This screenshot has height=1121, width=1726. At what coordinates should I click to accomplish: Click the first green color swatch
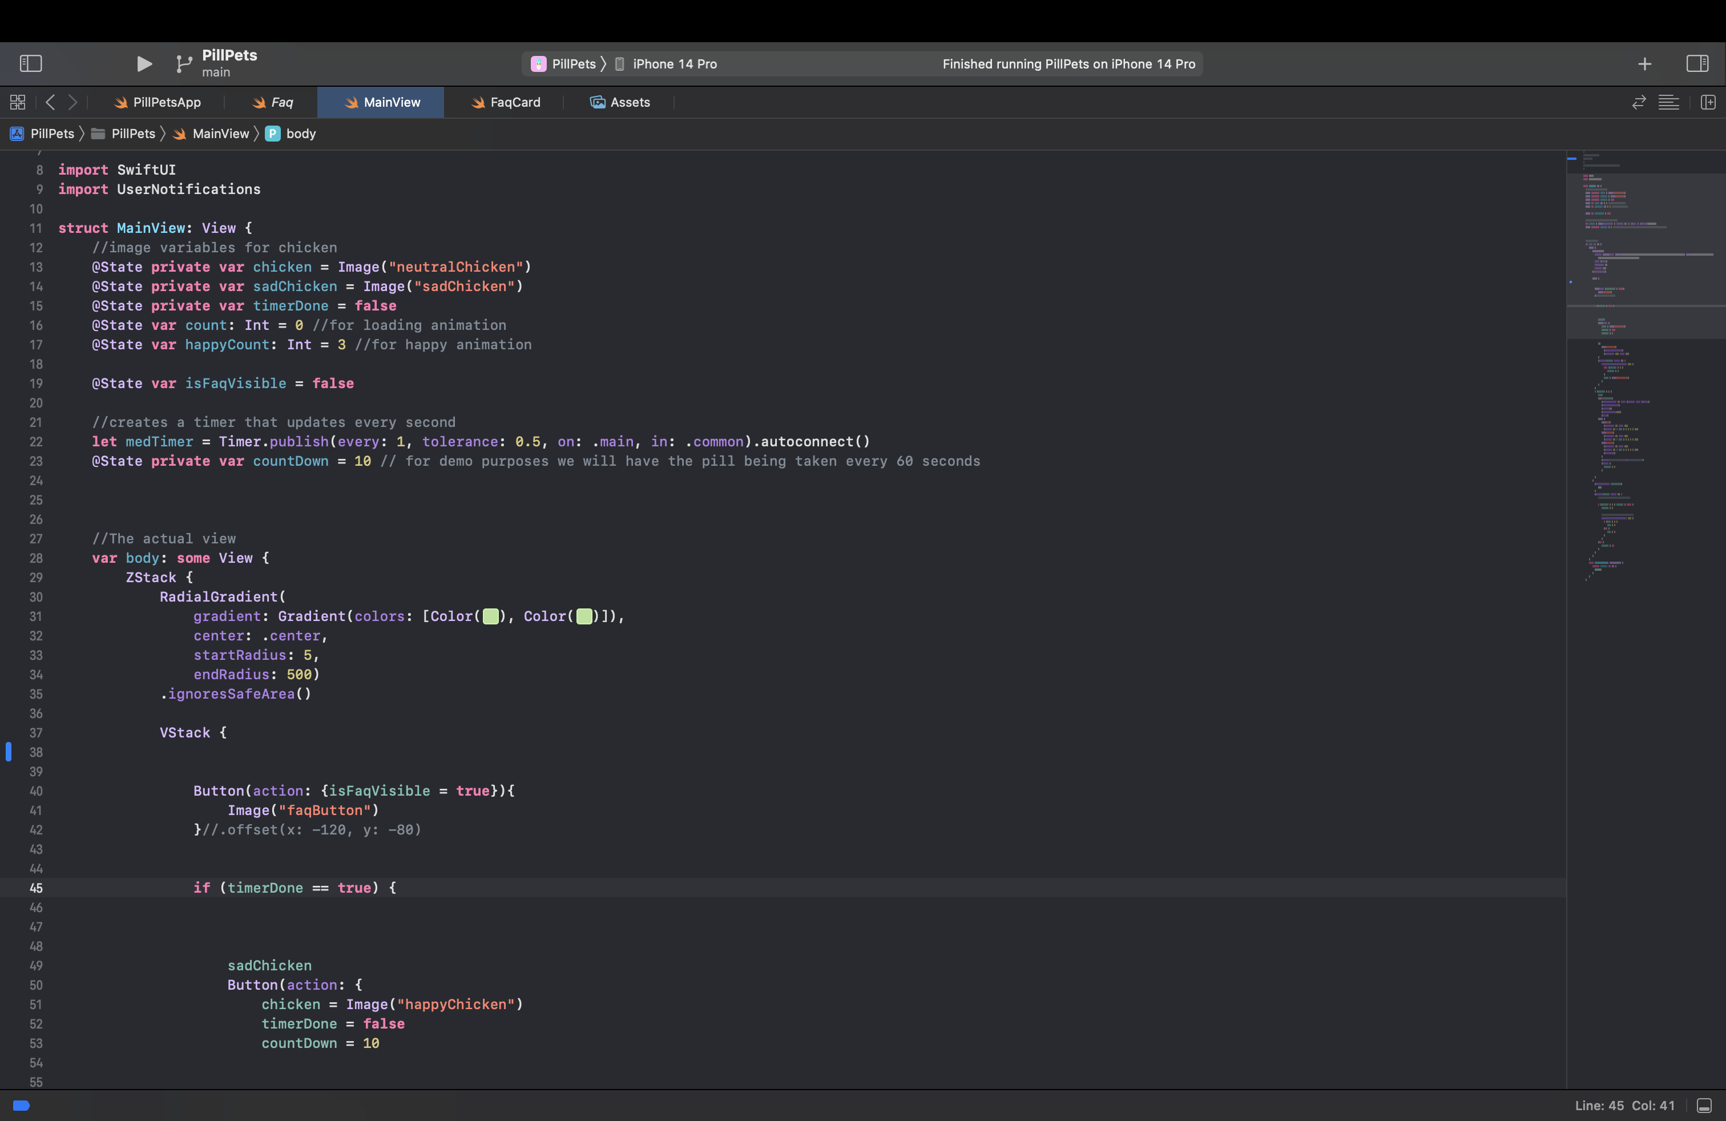coord(491,616)
